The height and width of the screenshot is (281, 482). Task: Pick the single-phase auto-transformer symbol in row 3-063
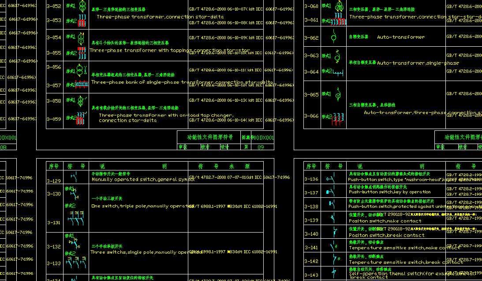(x=337, y=56)
